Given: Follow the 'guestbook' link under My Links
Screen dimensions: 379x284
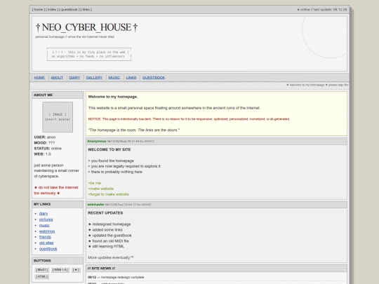Looking at the screenshot, I should [x=48, y=249].
